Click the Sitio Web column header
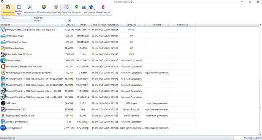The height and width of the screenshot is (140, 262). tap(157, 25)
